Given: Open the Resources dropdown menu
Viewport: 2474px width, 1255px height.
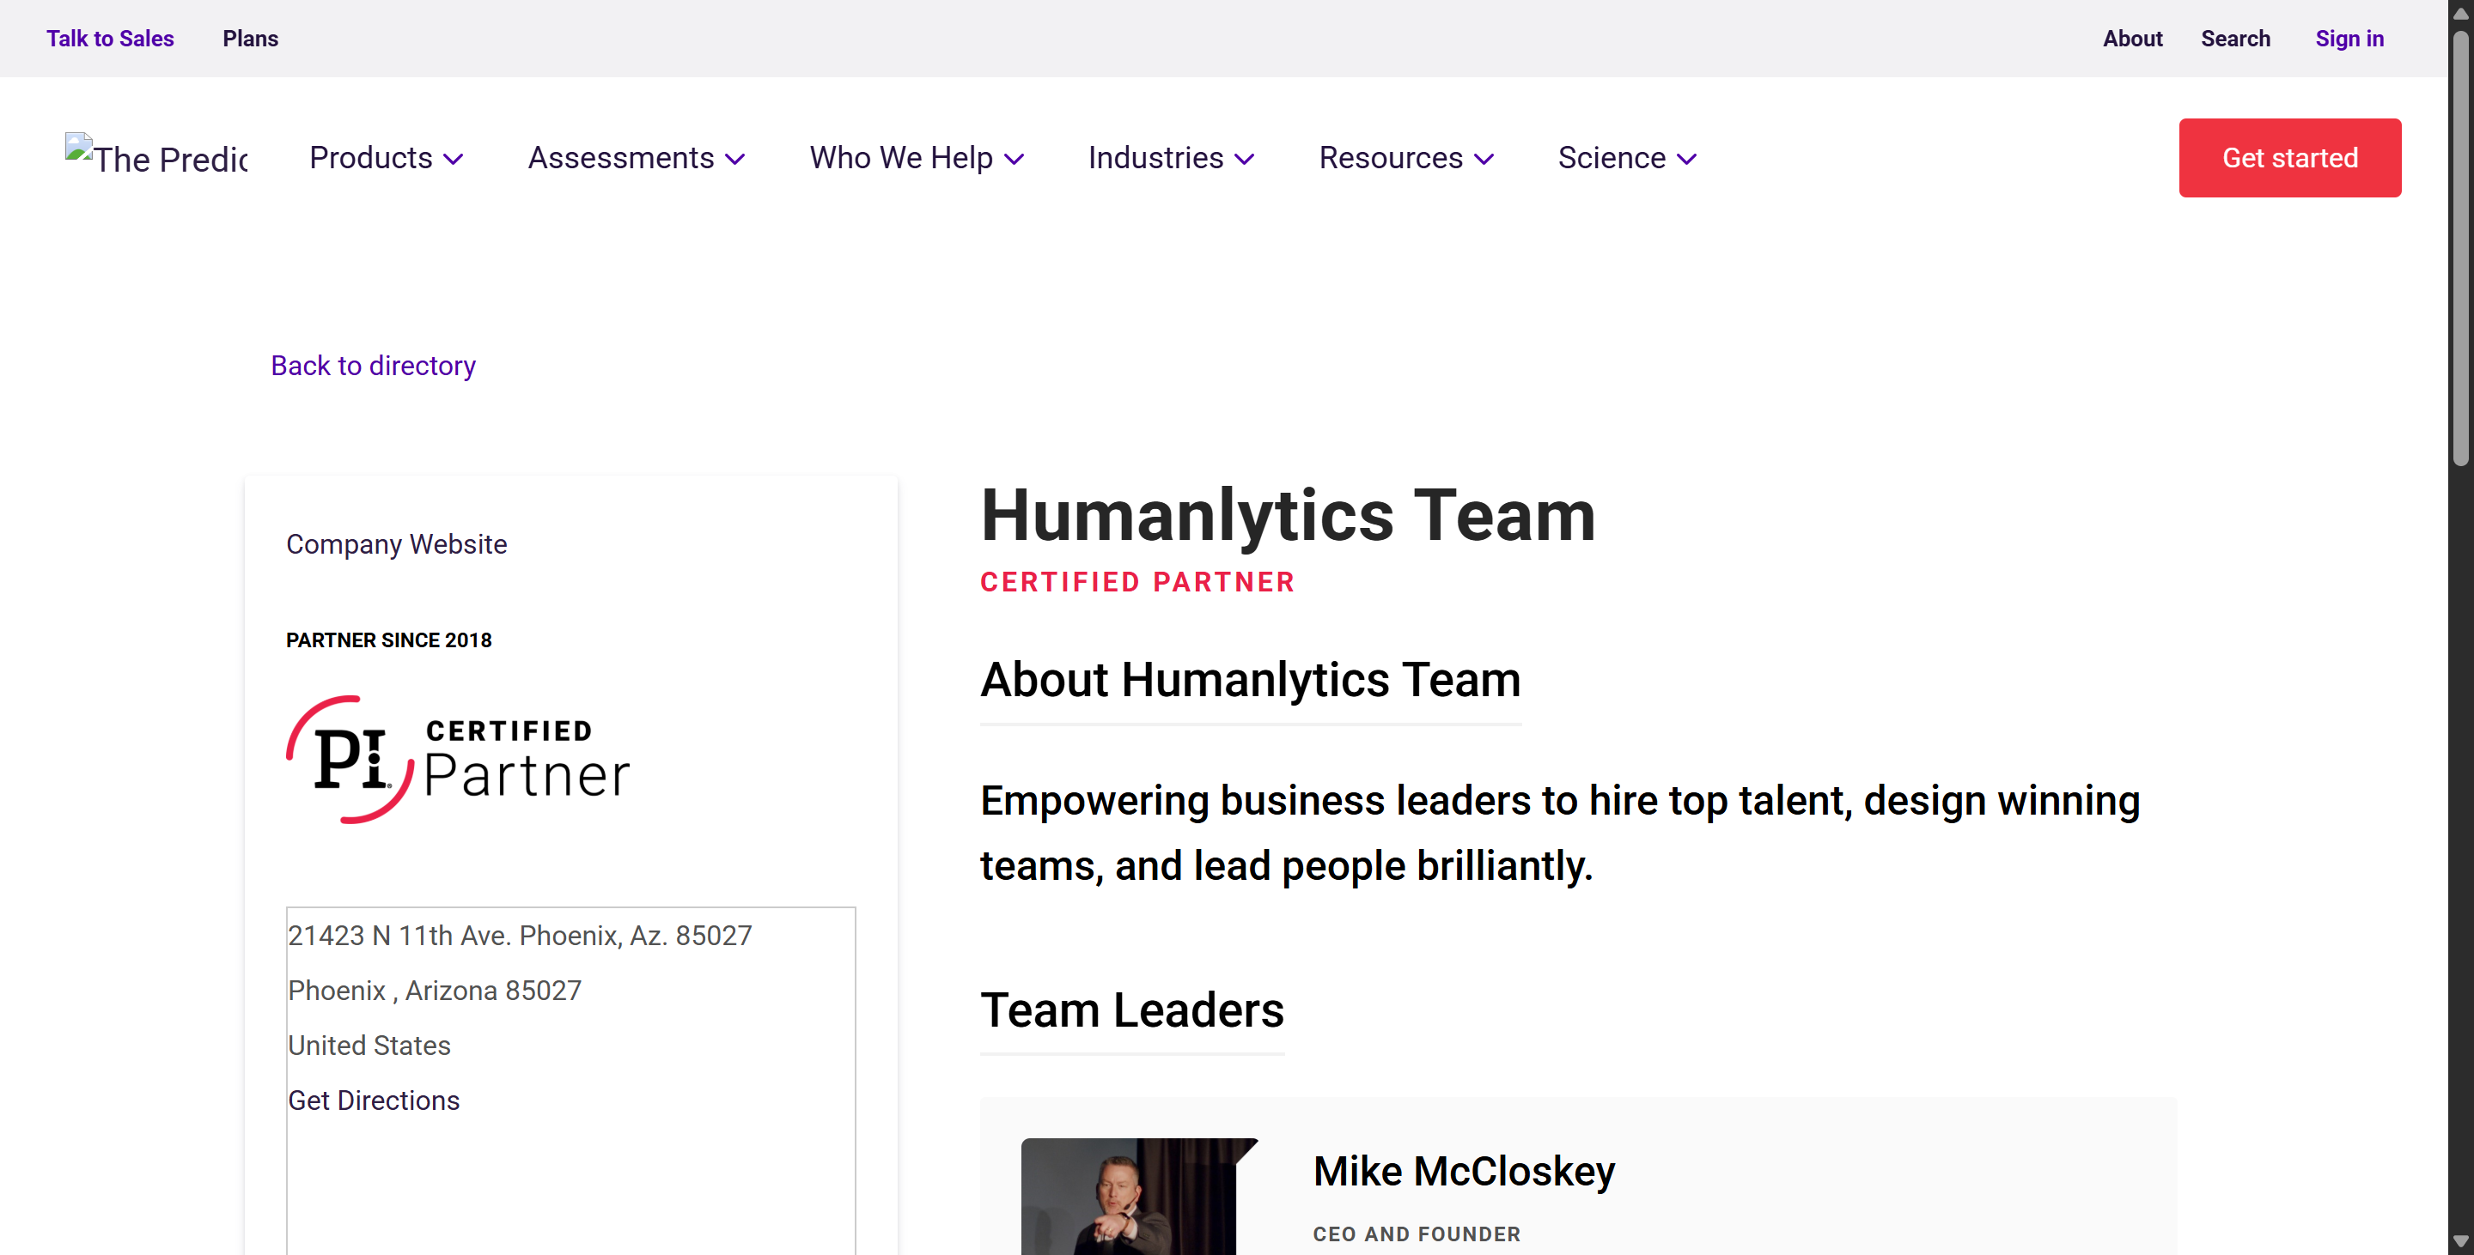Looking at the screenshot, I should (x=1406, y=157).
